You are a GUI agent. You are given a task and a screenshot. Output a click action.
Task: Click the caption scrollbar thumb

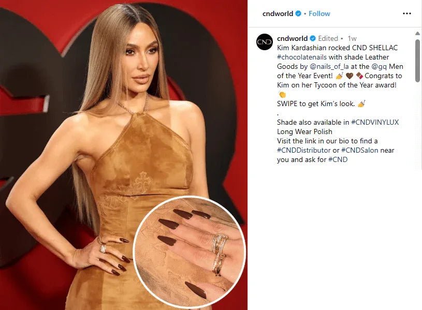pos(417,61)
